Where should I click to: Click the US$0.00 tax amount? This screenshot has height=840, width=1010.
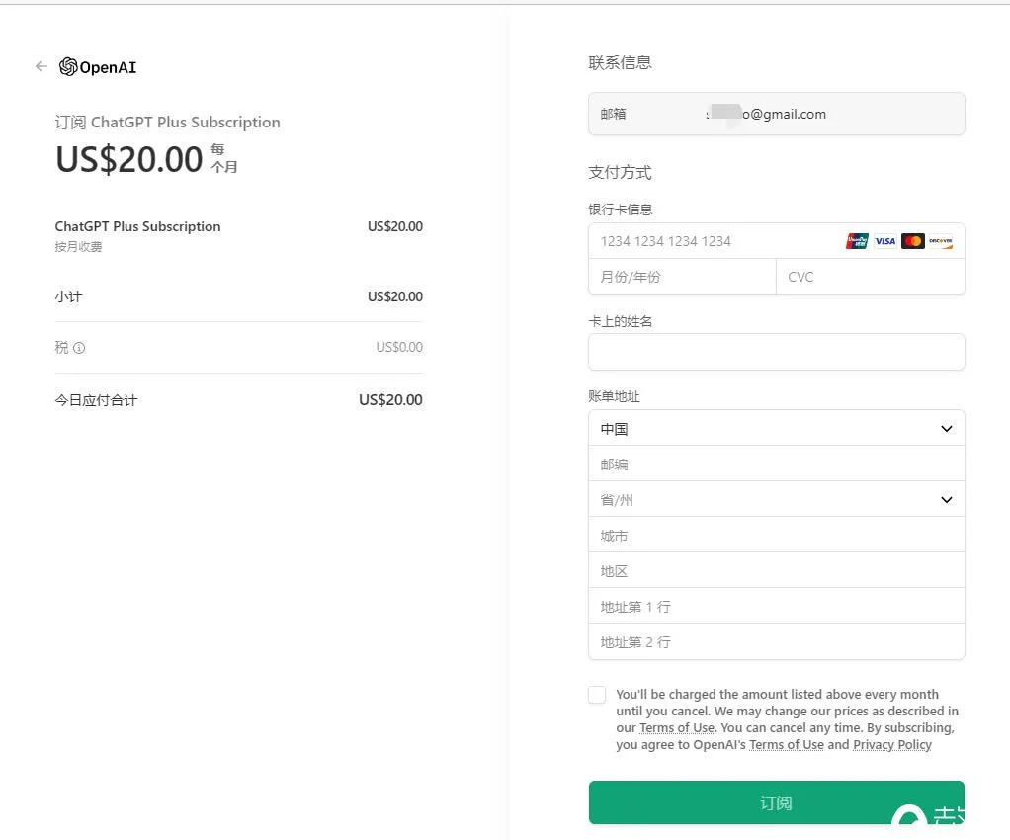click(x=399, y=347)
